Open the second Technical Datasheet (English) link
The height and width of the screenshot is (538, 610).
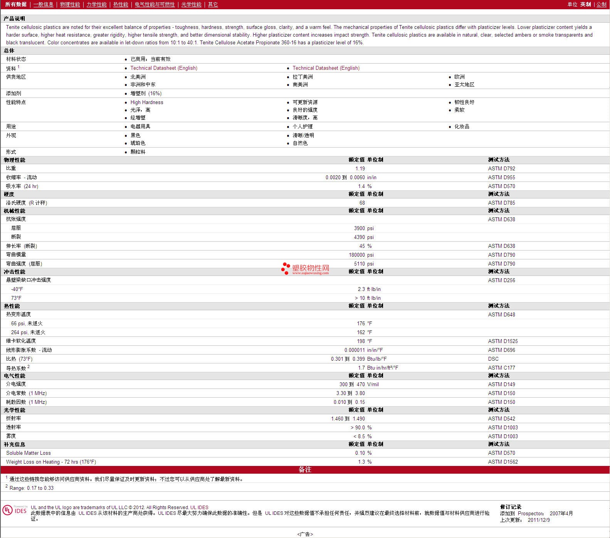[x=326, y=68]
